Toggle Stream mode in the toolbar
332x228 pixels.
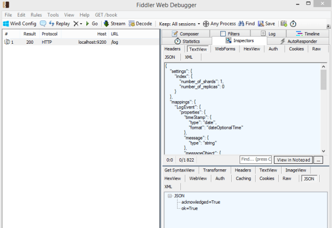tap(114, 24)
